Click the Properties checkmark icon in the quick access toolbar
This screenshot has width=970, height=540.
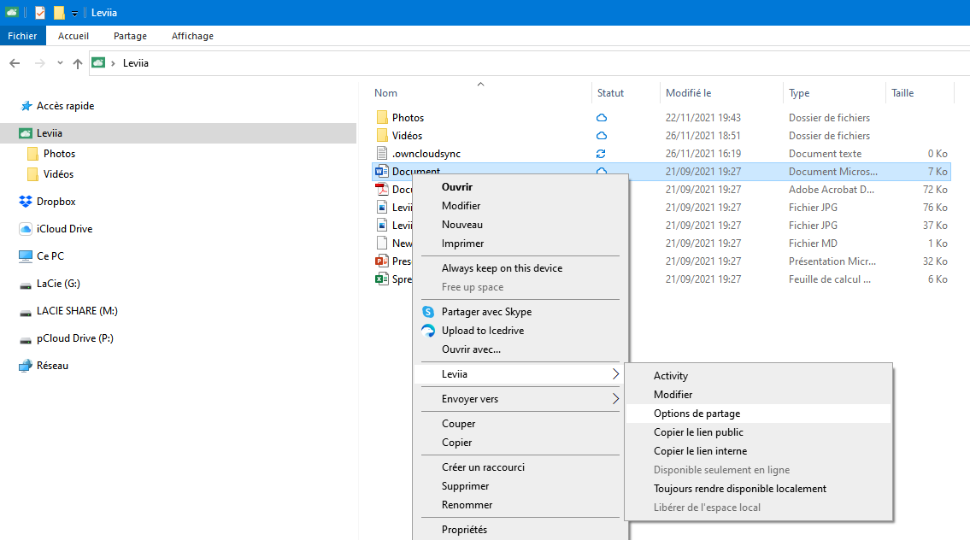tap(40, 12)
